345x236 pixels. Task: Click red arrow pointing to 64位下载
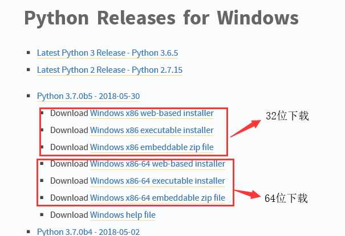tap(247, 194)
